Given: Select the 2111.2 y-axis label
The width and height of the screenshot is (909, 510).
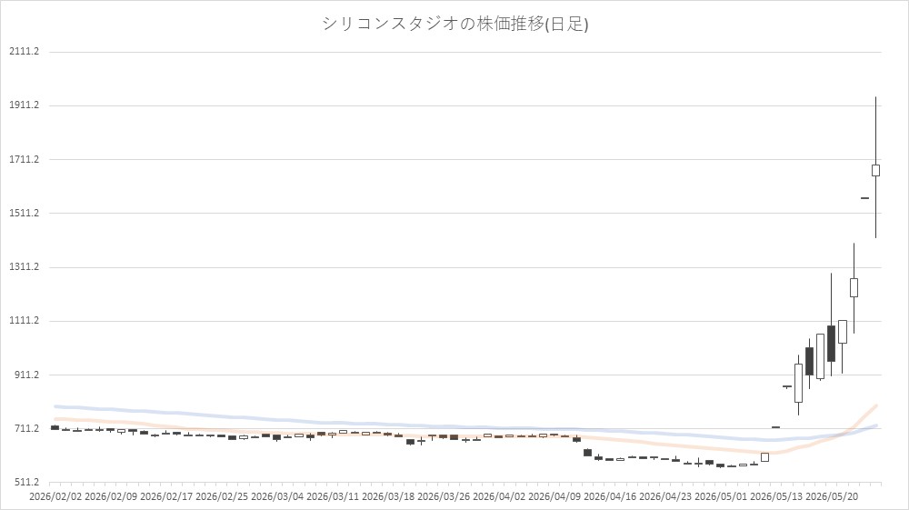Looking at the screenshot, I should [25, 52].
